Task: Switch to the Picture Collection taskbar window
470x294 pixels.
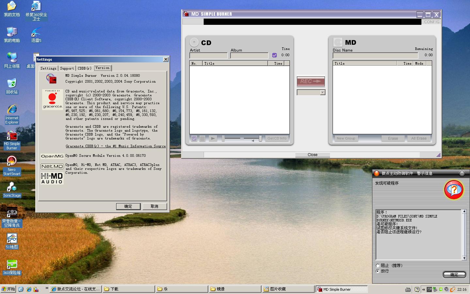Action: point(288,289)
